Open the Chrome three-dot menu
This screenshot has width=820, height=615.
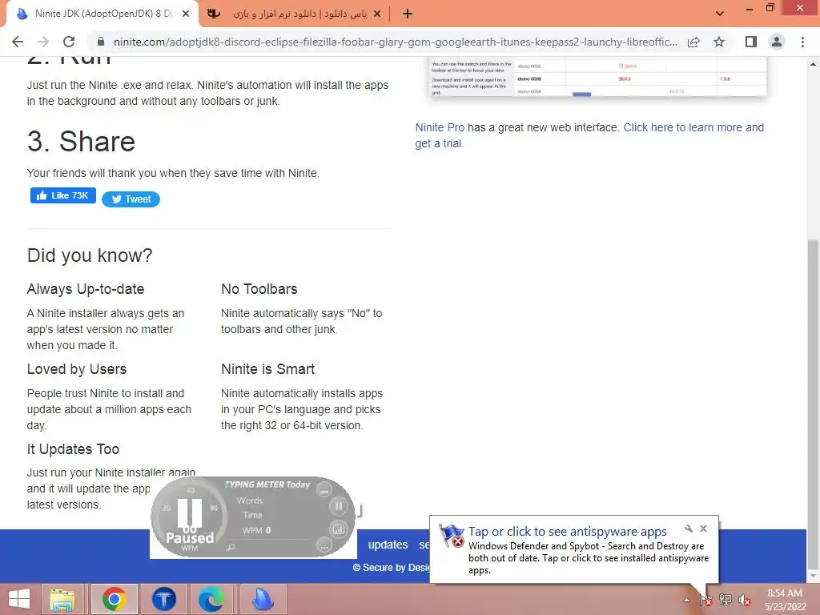pyautogui.click(x=802, y=42)
